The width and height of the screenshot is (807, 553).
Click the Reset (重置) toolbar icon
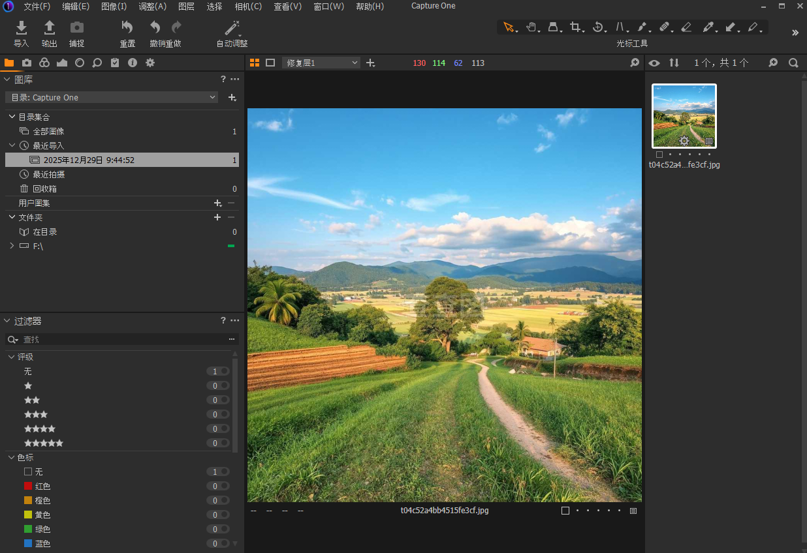click(x=127, y=28)
